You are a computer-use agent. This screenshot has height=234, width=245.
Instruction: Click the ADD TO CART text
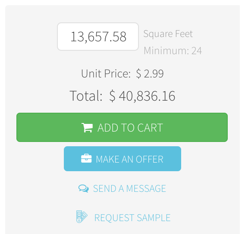coord(130,128)
